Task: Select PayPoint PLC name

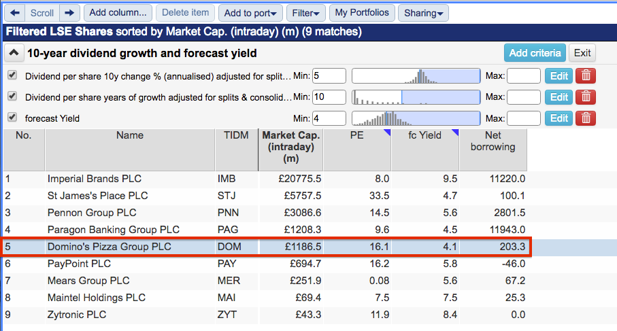Action: pyautogui.click(x=79, y=264)
